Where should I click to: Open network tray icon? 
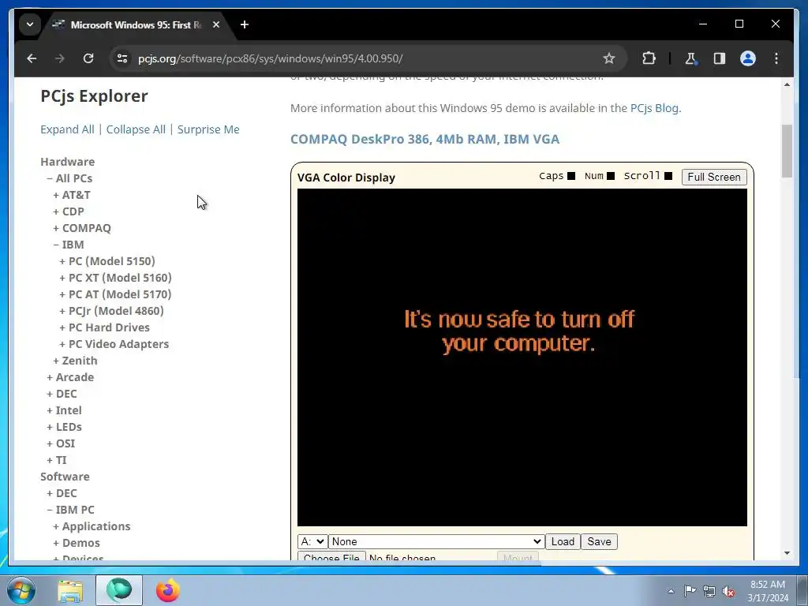pos(709,591)
